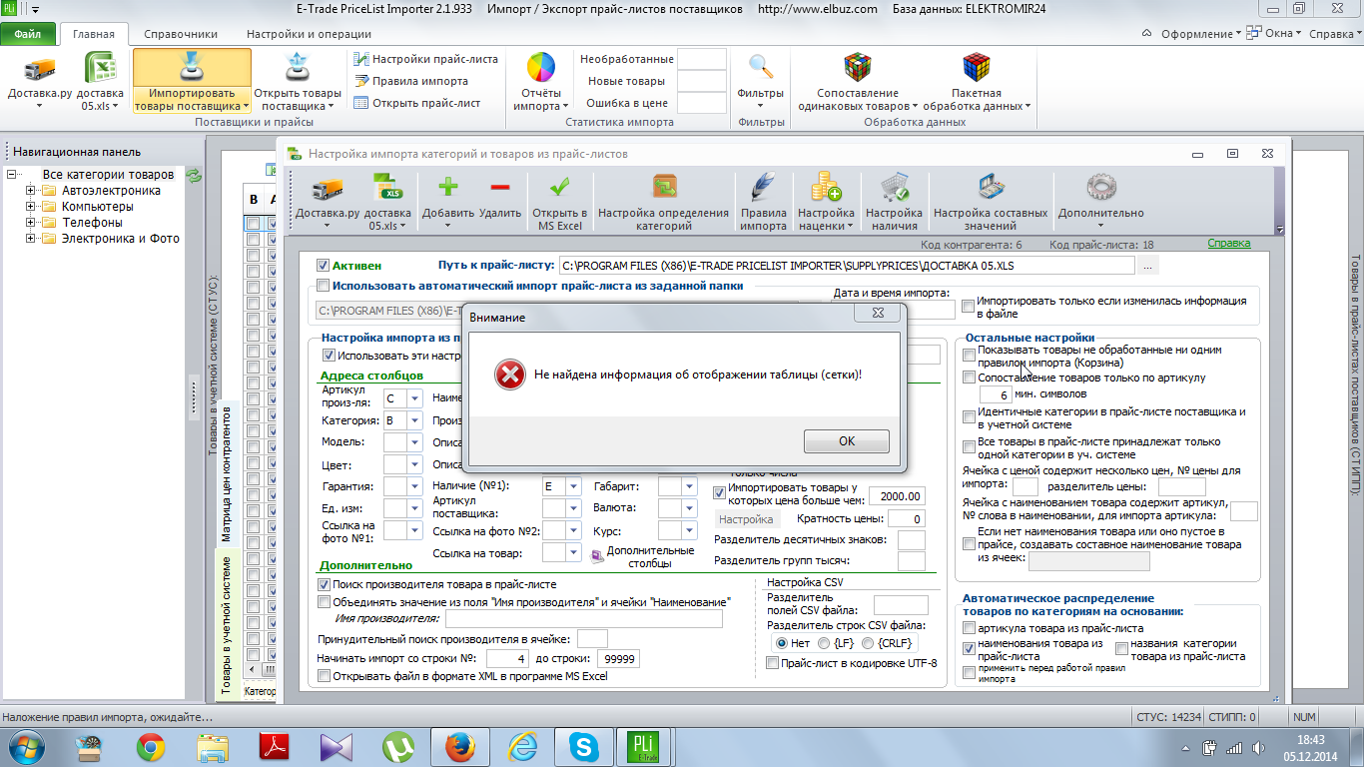The width and height of the screenshot is (1364, 767).
Task: Click the path browse button with ellipsis
Action: pyautogui.click(x=1148, y=266)
